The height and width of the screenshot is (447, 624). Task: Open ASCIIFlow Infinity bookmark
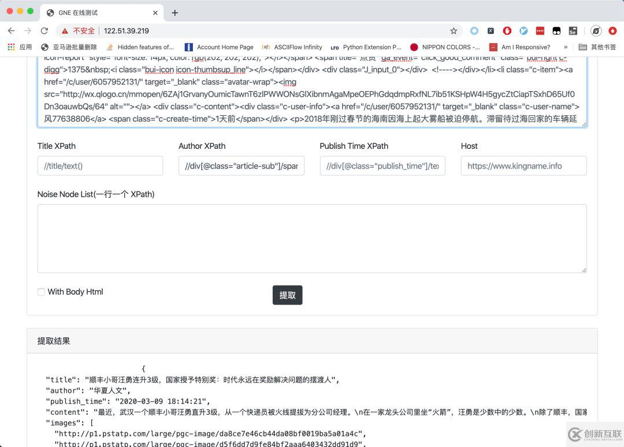coord(292,47)
